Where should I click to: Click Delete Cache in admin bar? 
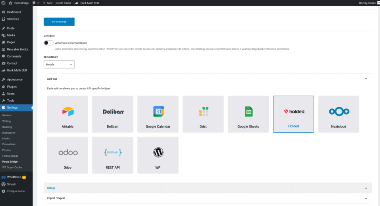64,3
